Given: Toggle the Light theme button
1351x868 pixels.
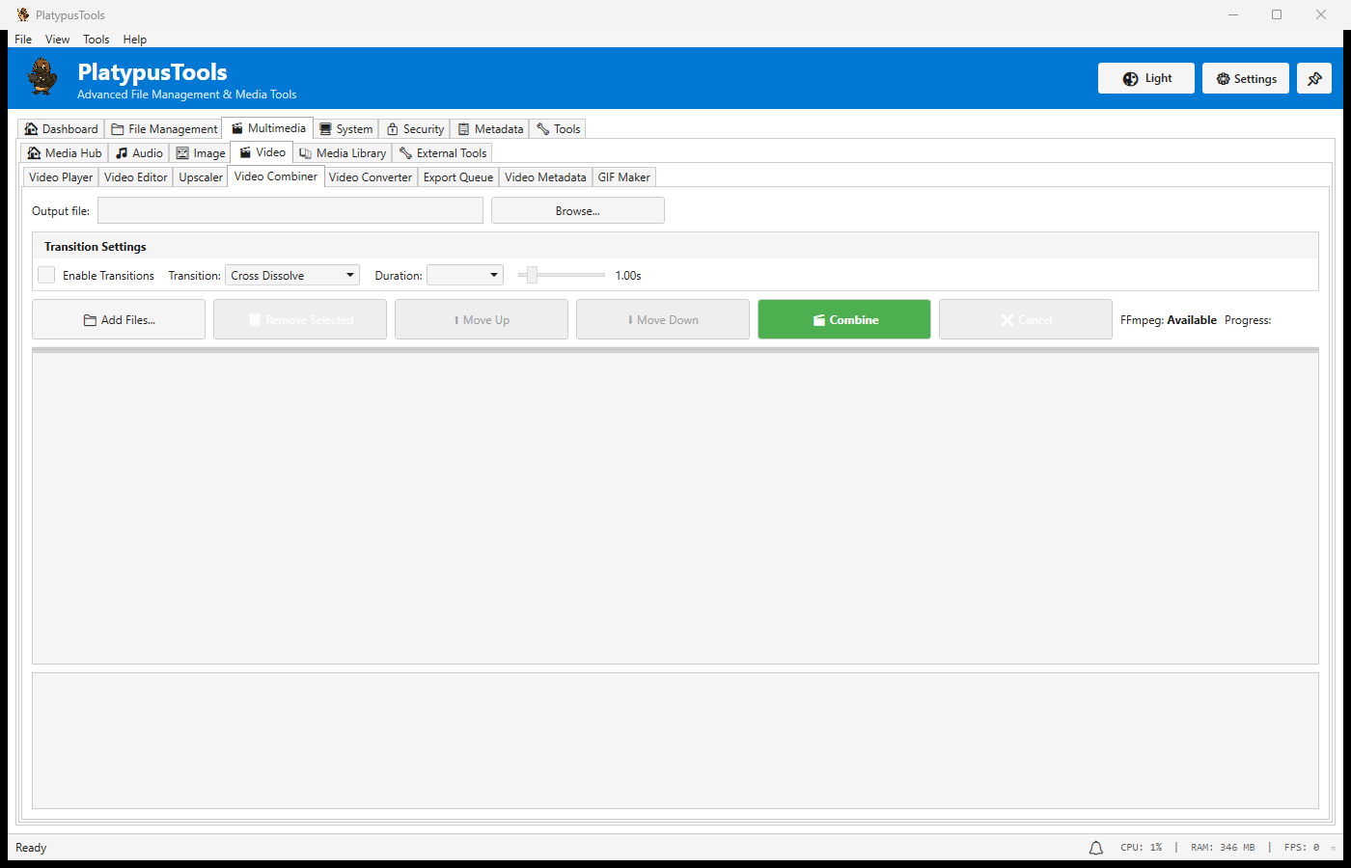Looking at the screenshot, I should coord(1145,79).
